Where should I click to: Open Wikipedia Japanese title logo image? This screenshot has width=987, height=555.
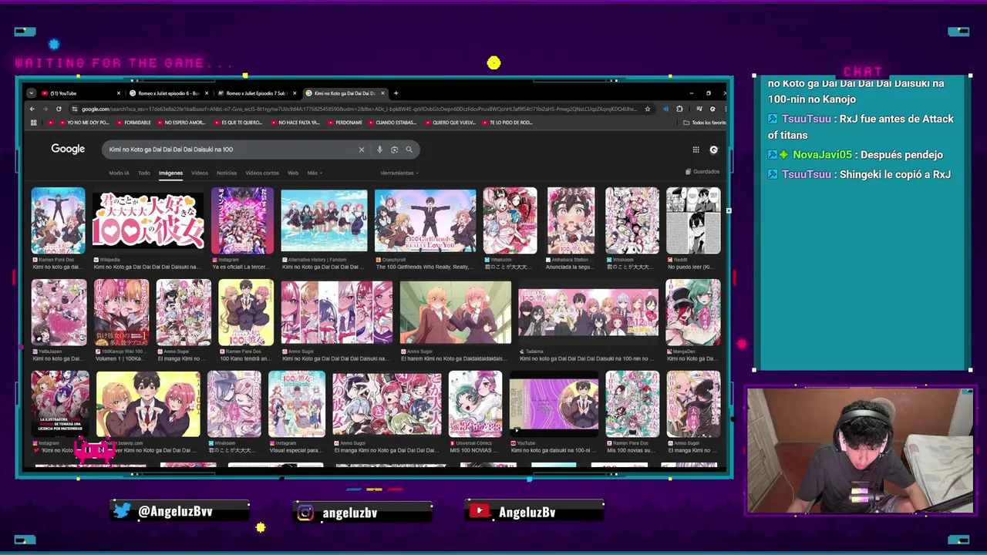click(148, 220)
